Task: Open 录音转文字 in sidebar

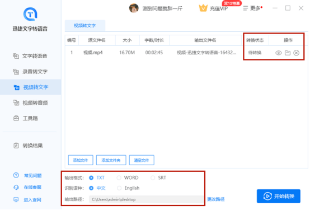Action: tap(31, 72)
